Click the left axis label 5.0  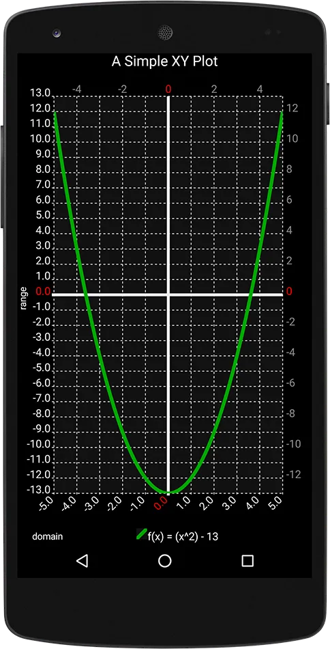[x=42, y=215]
